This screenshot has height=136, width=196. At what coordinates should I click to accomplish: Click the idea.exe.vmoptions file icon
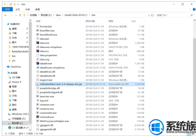pos(38,47)
